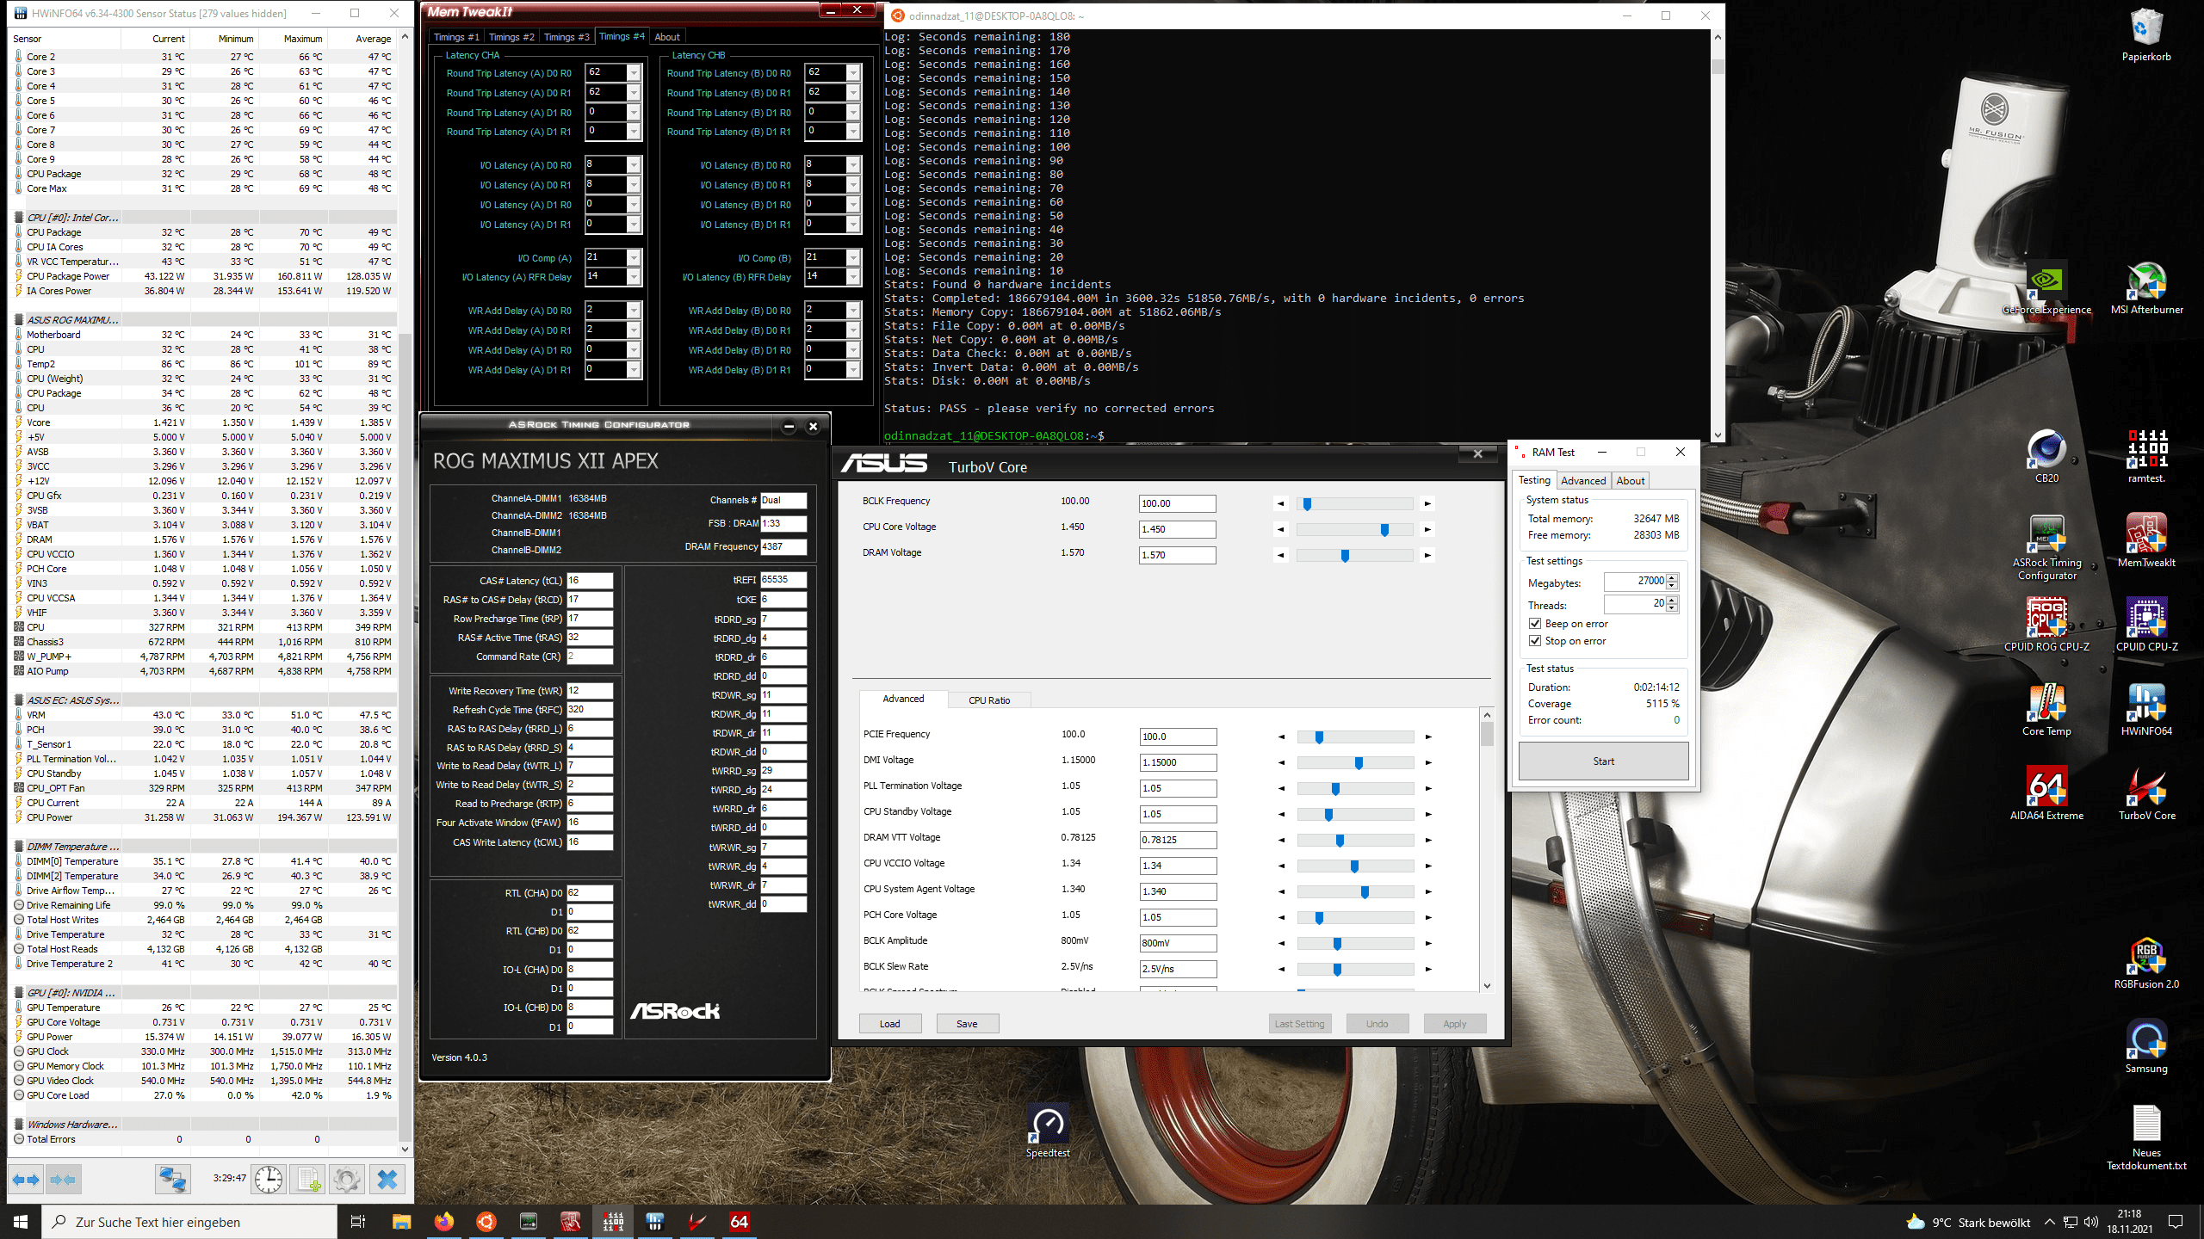Open CPUID CPU-Z desktop icon

click(x=2146, y=625)
